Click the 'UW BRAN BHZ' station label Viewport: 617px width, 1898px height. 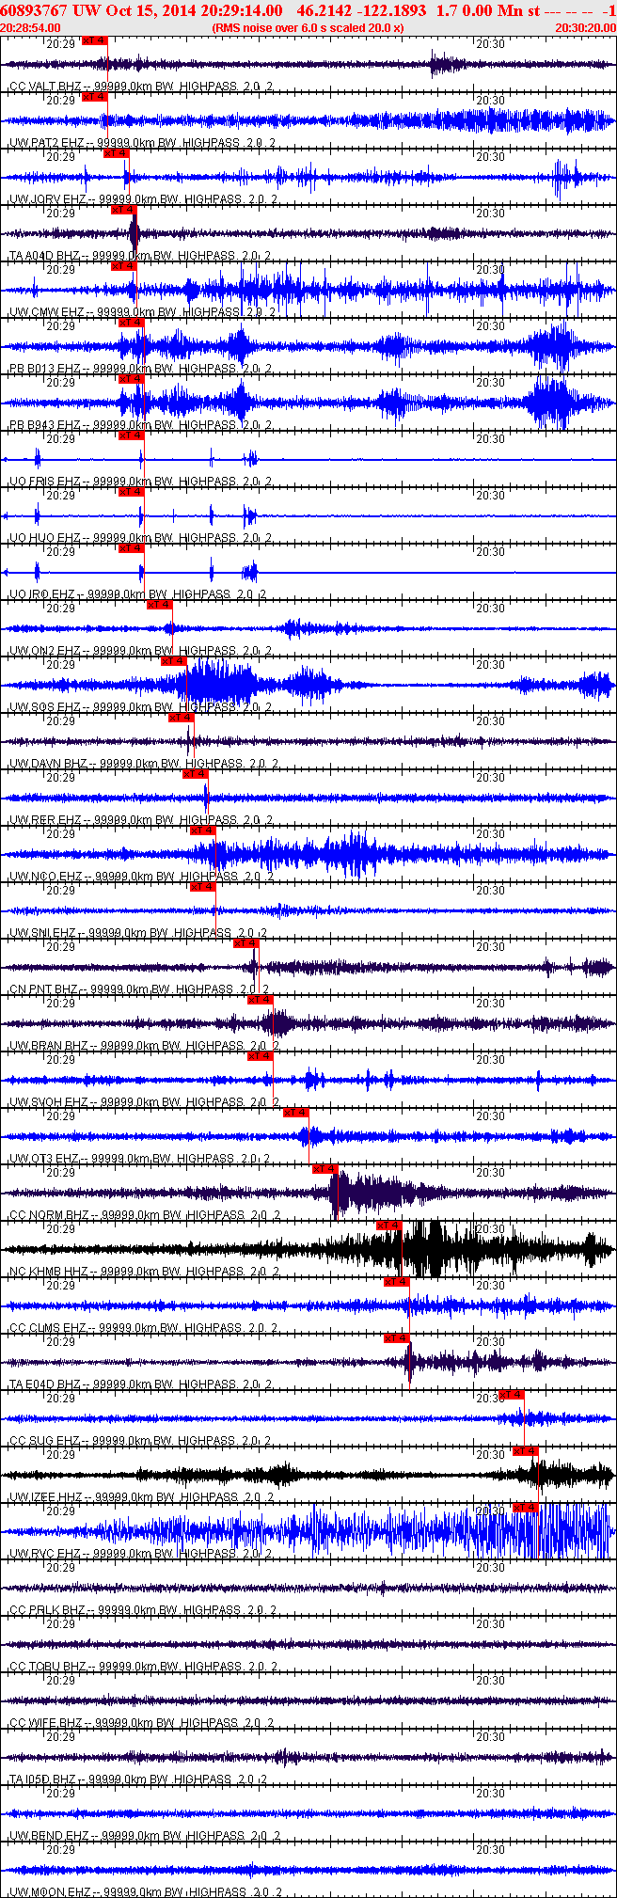coord(48,1046)
